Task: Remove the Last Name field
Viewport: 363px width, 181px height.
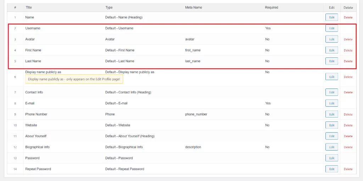Action: click(348, 61)
